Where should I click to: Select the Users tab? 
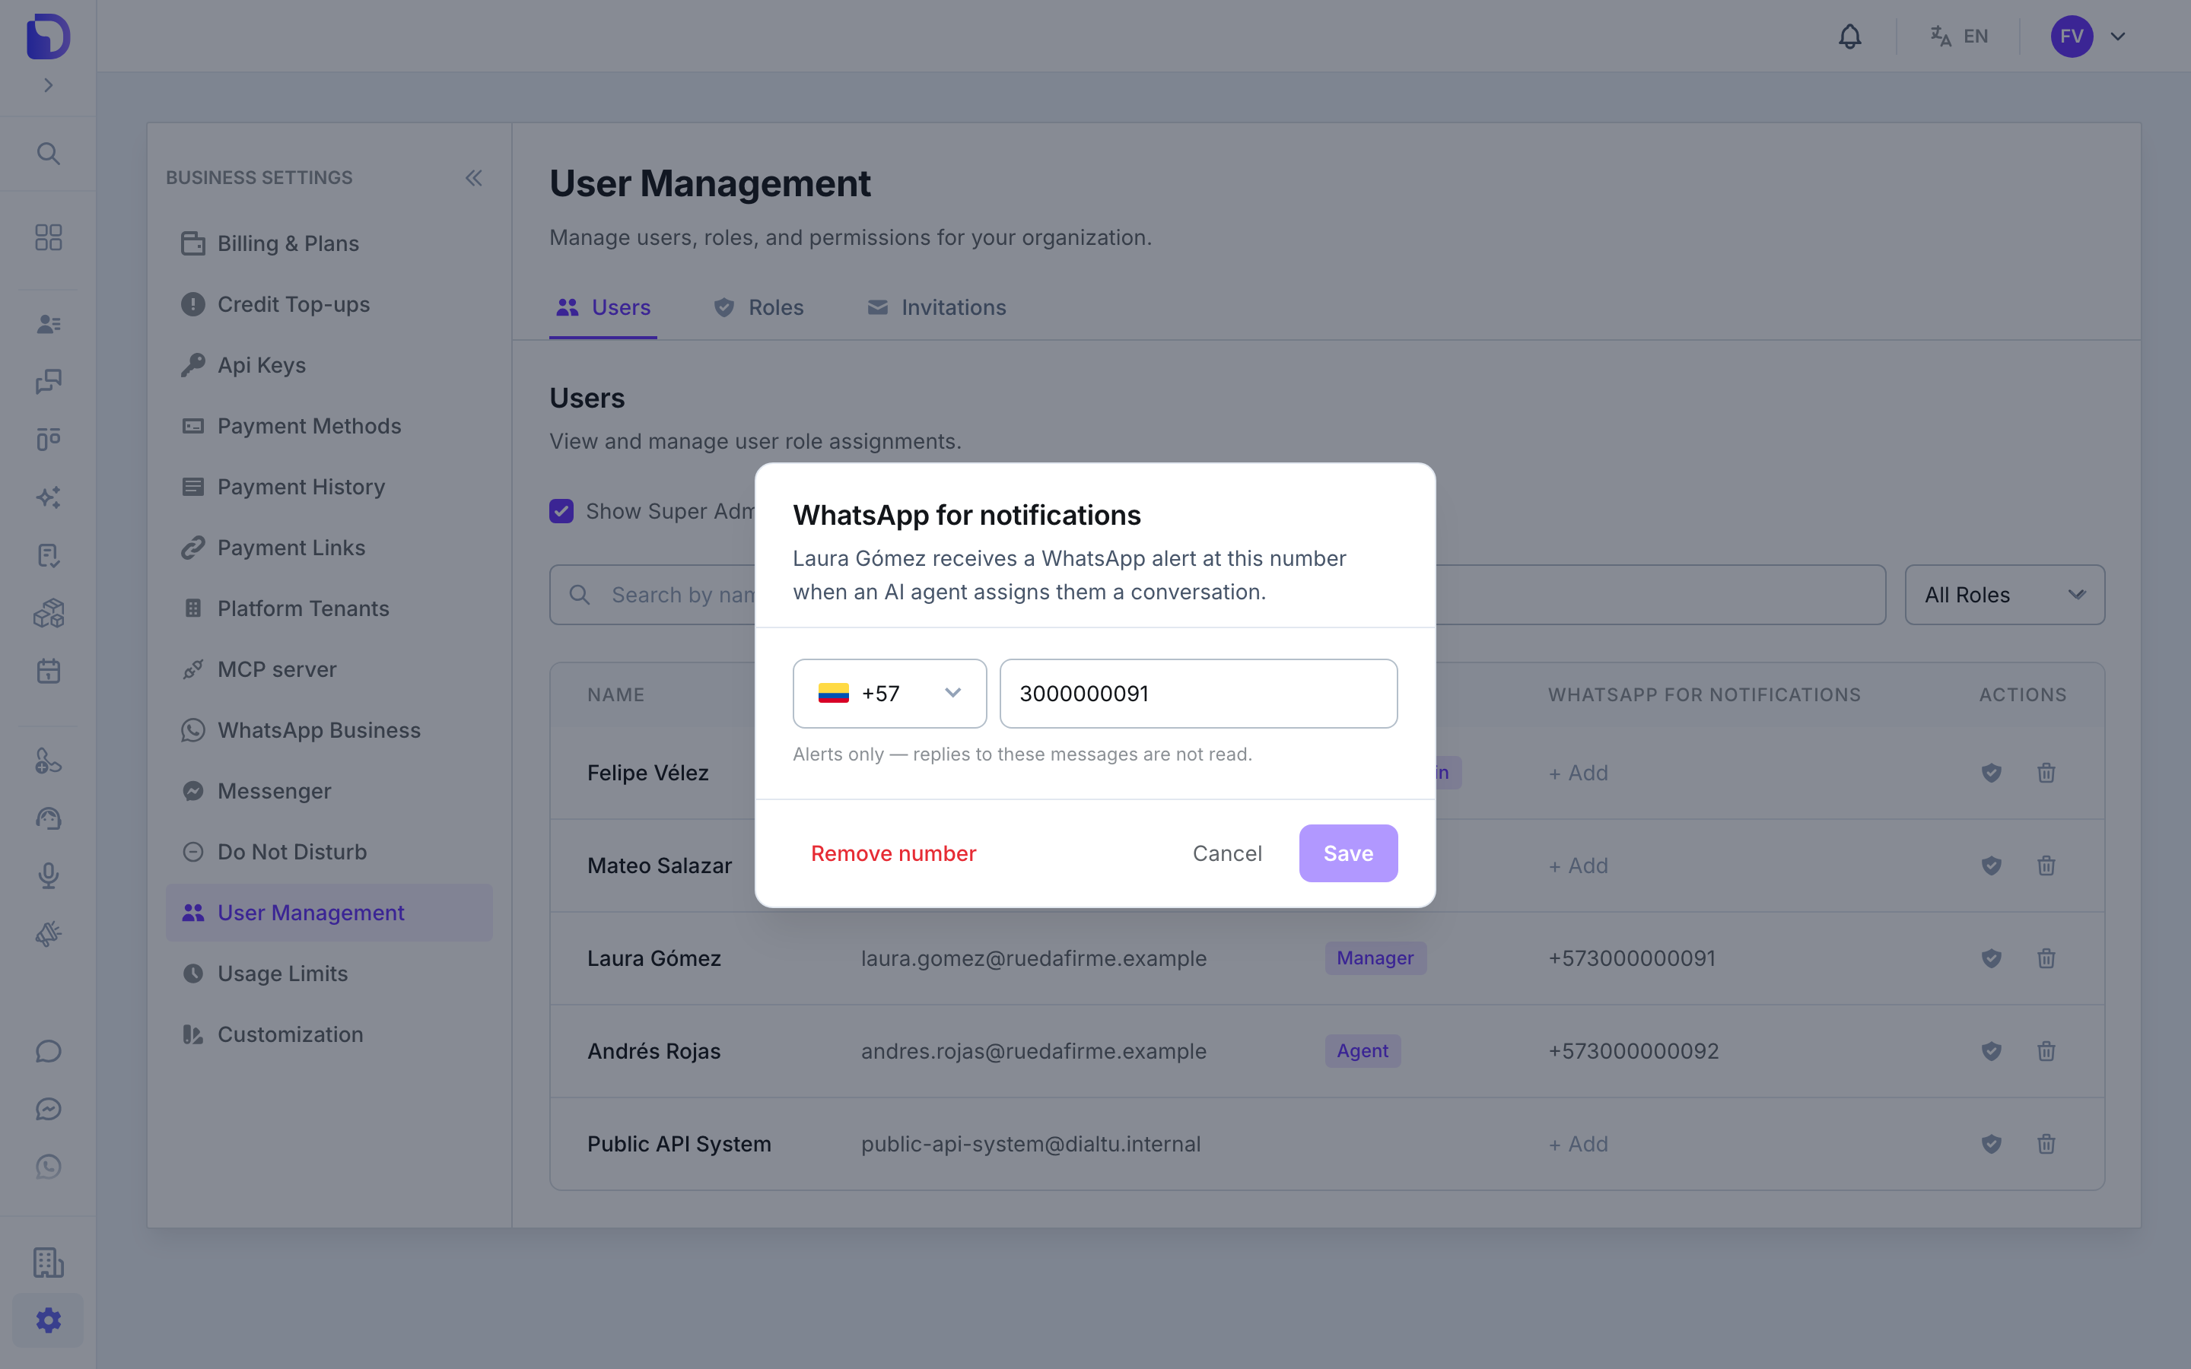(x=603, y=308)
